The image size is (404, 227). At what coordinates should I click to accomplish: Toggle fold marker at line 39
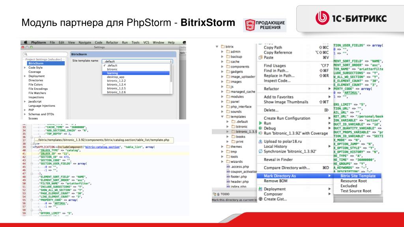[x=32, y=147]
